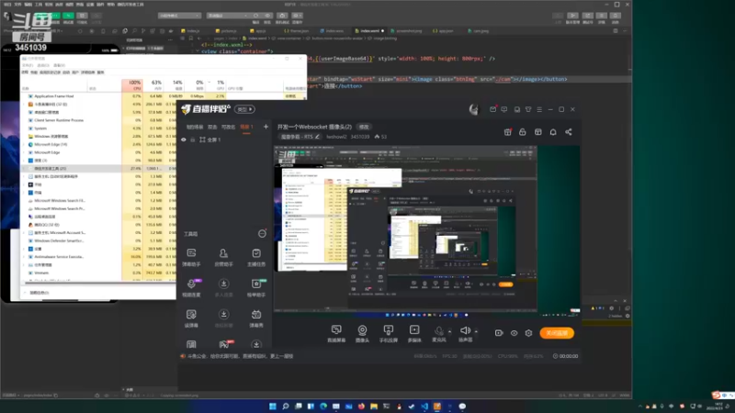Toggle the preview eye icon beside settings gear
The image size is (735, 413).
coord(514,333)
